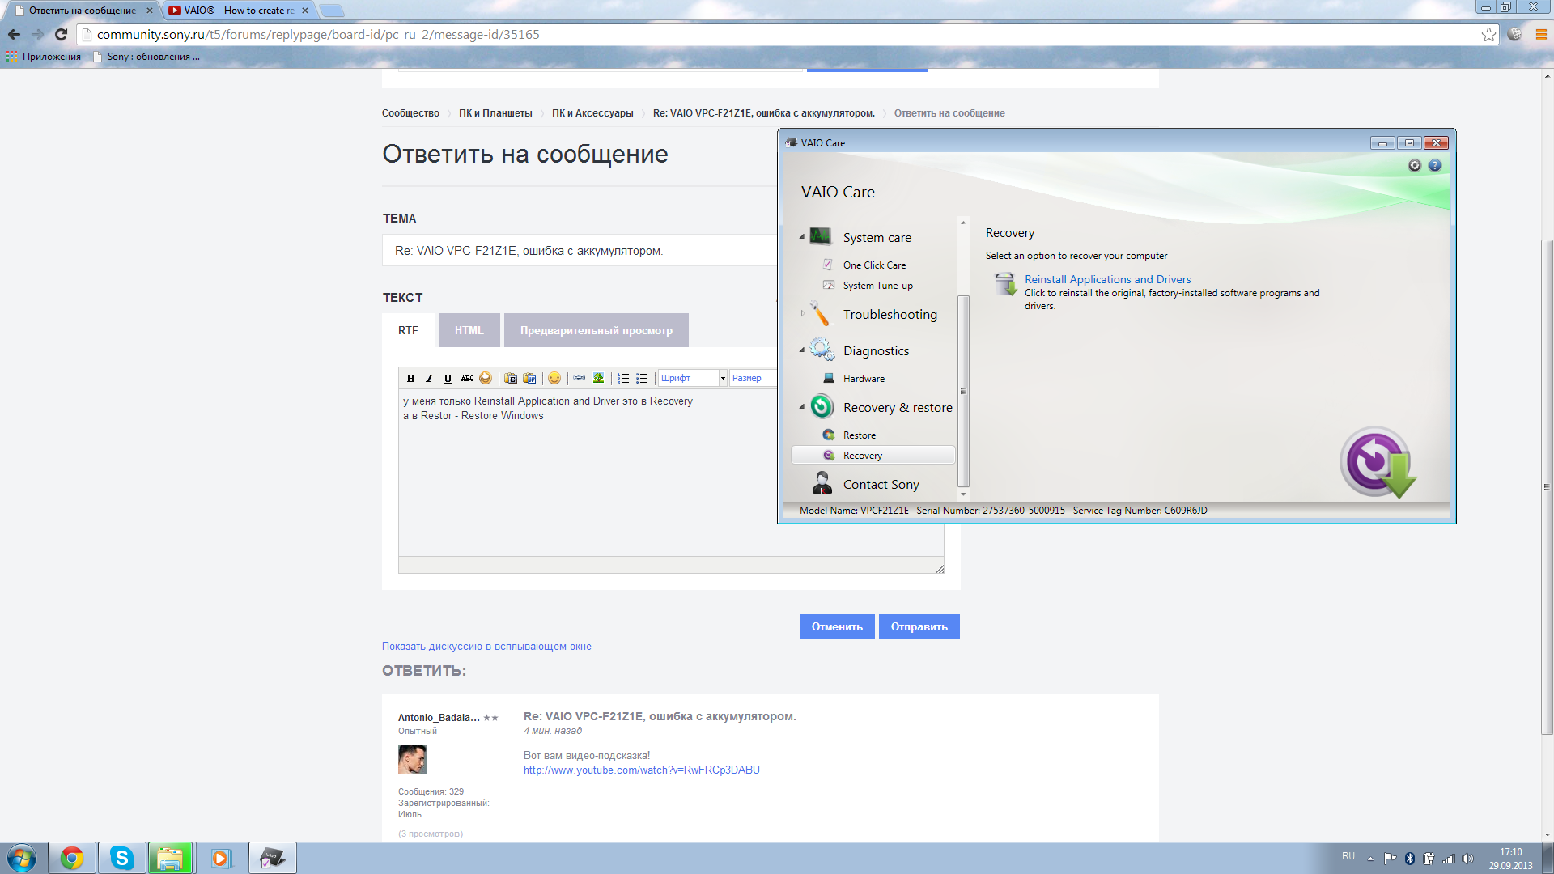Open the smiley emoticon picker
The width and height of the screenshot is (1554, 874).
[554, 378]
